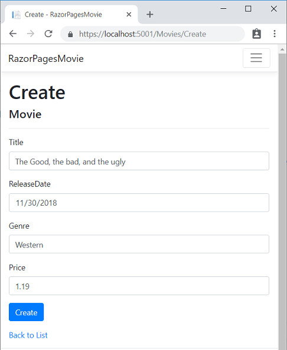This screenshot has height=350, width=287.
Task: Go back using the browser back arrow
Action: (x=13, y=34)
